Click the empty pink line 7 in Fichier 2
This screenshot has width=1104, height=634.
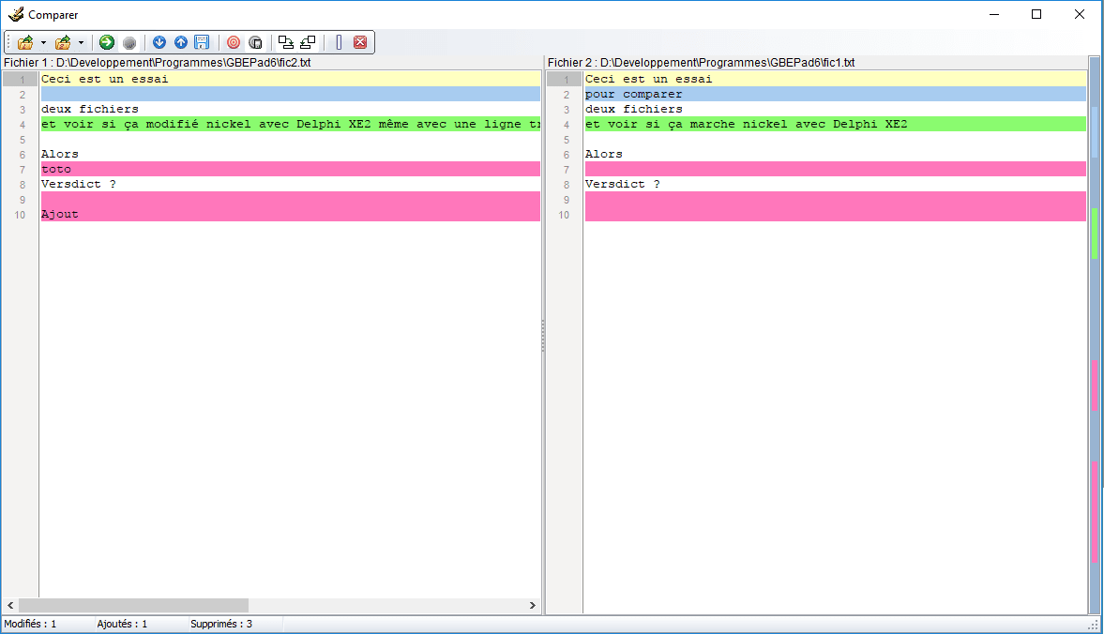point(835,169)
